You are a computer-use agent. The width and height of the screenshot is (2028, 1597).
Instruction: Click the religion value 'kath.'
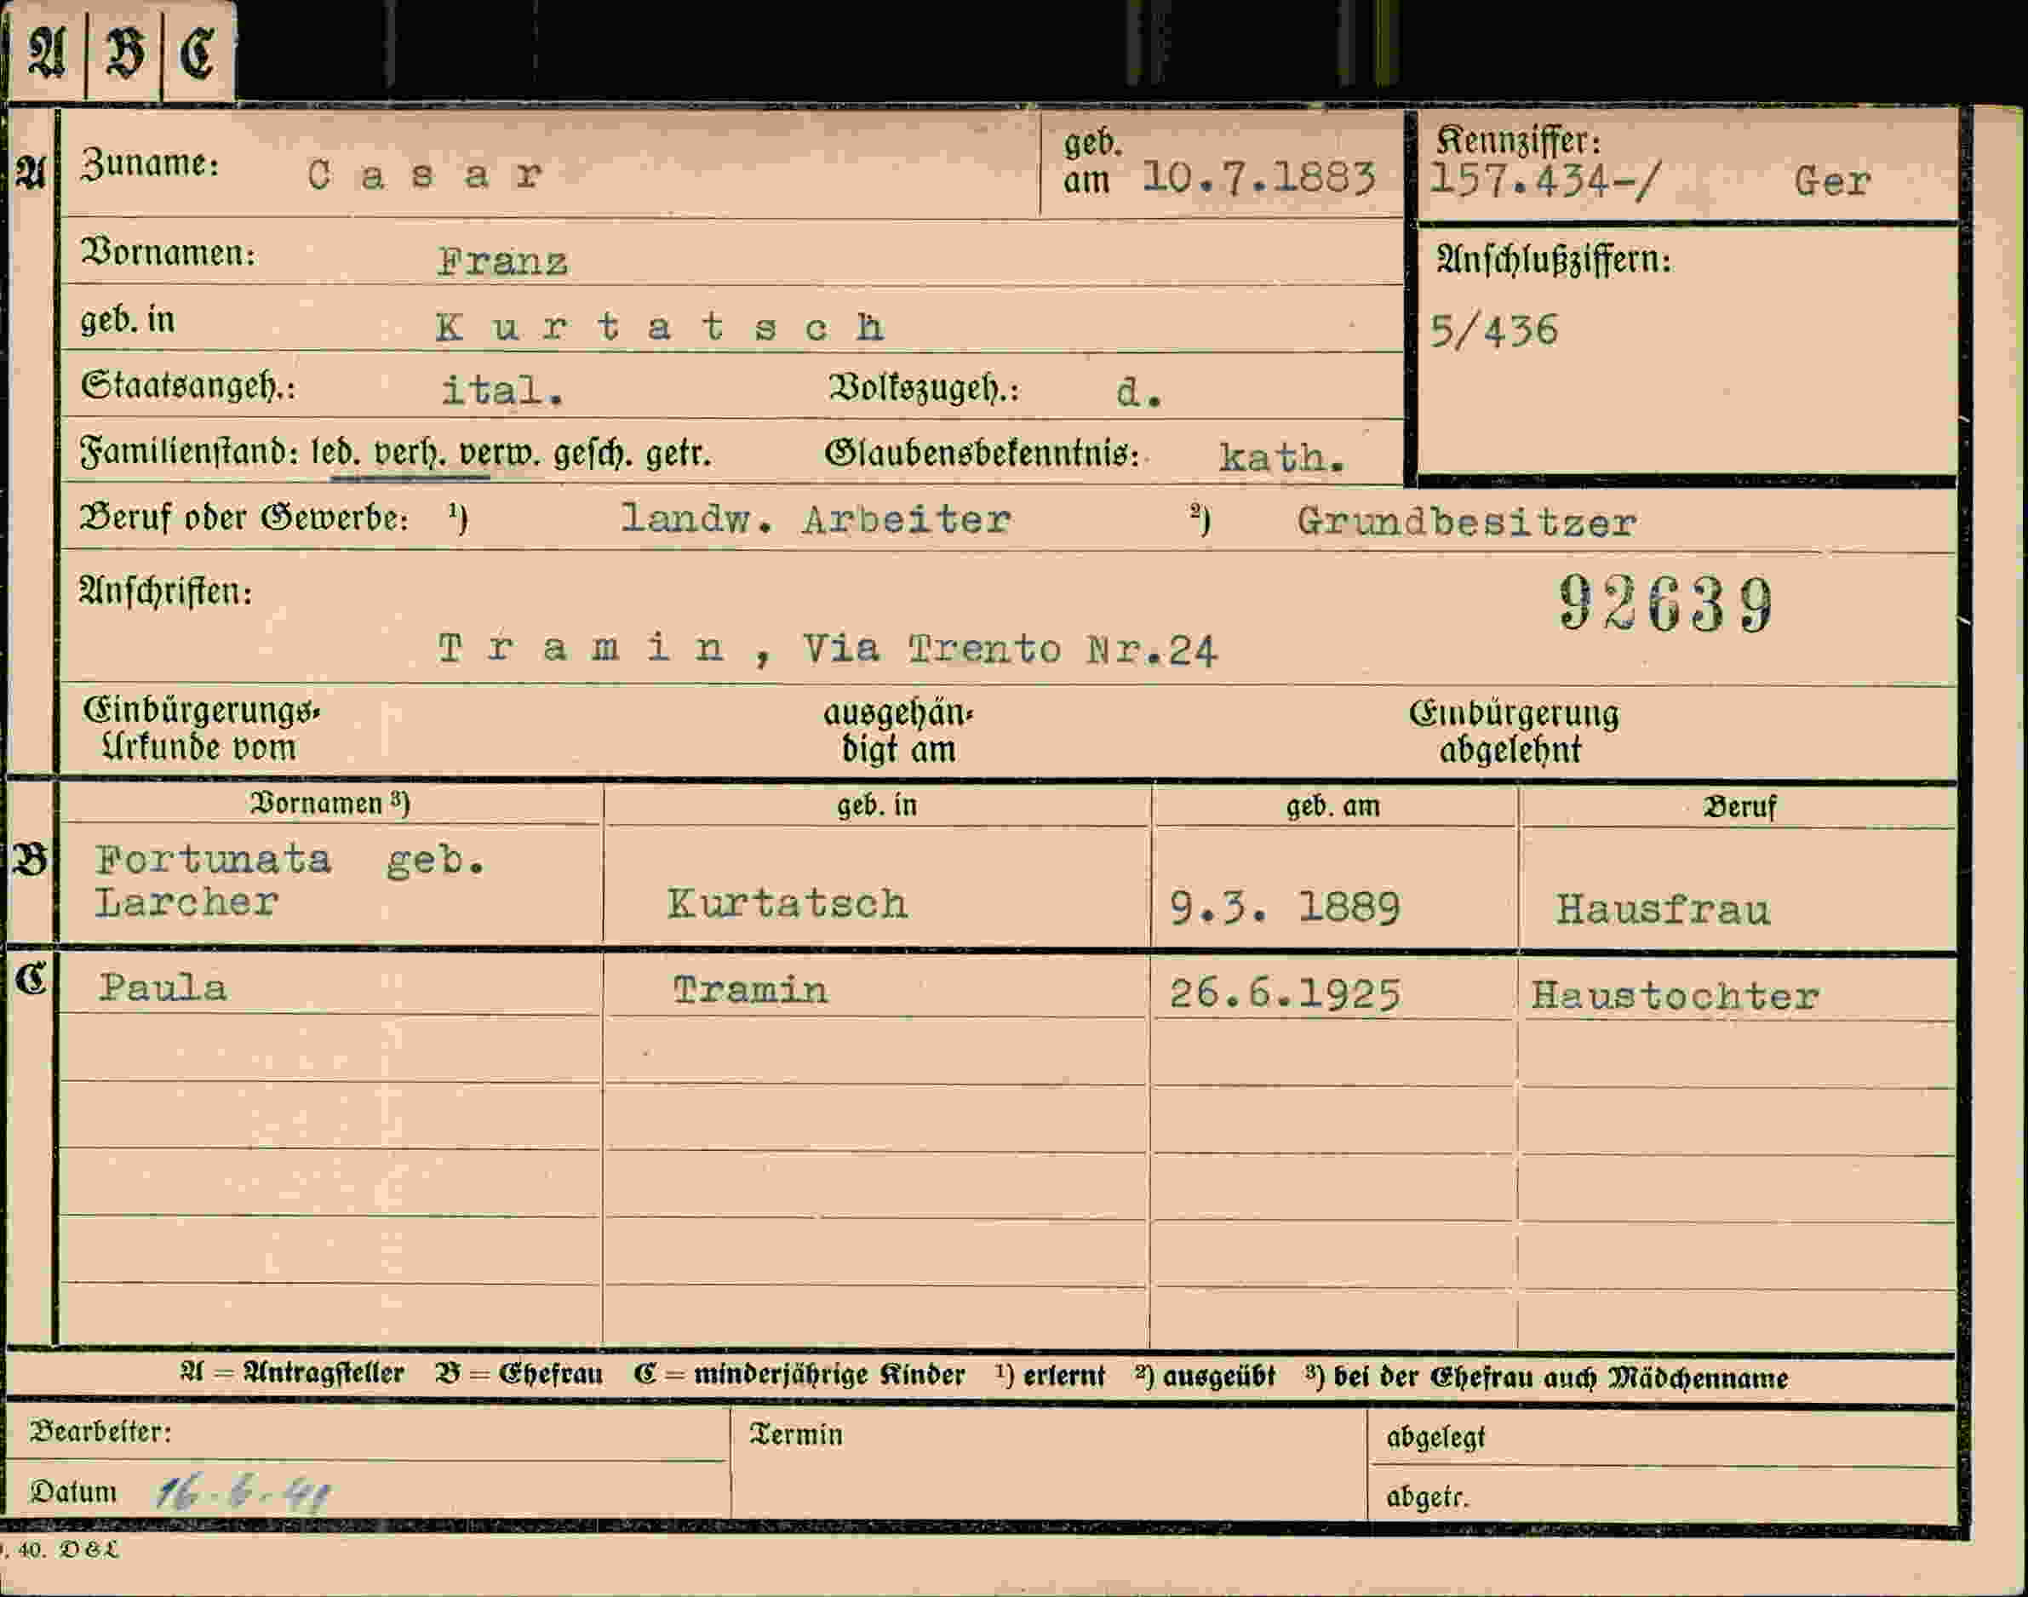coord(1282,457)
